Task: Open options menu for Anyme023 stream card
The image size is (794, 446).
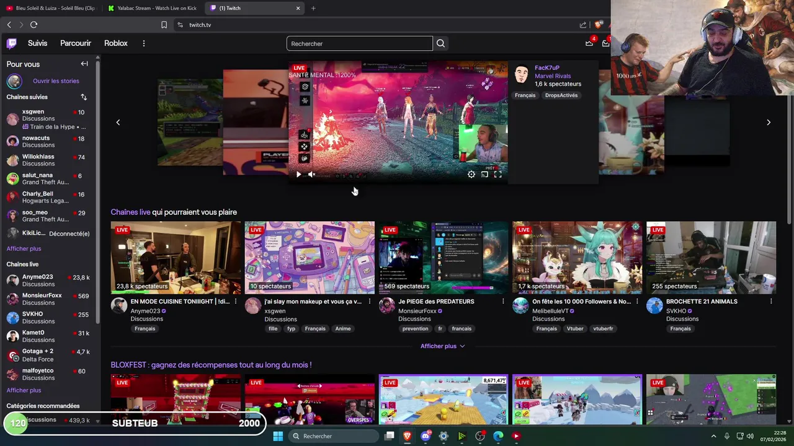Action: [x=236, y=302]
